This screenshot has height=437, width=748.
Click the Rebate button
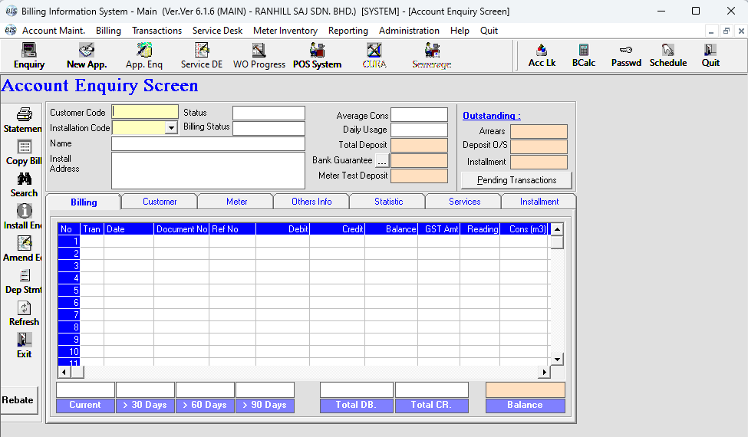18,400
